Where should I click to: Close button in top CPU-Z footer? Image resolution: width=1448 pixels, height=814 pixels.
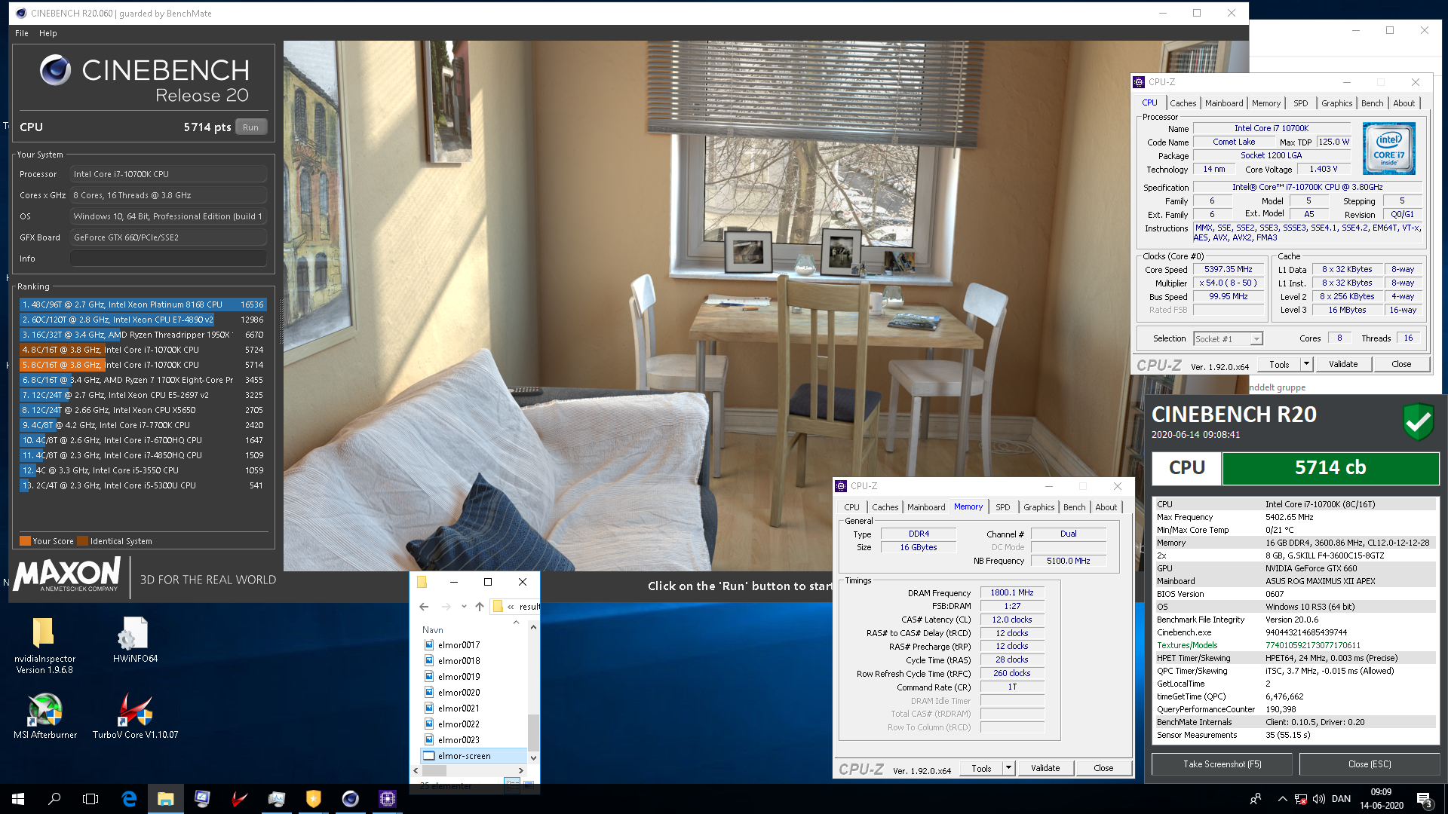pos(1401,364)
